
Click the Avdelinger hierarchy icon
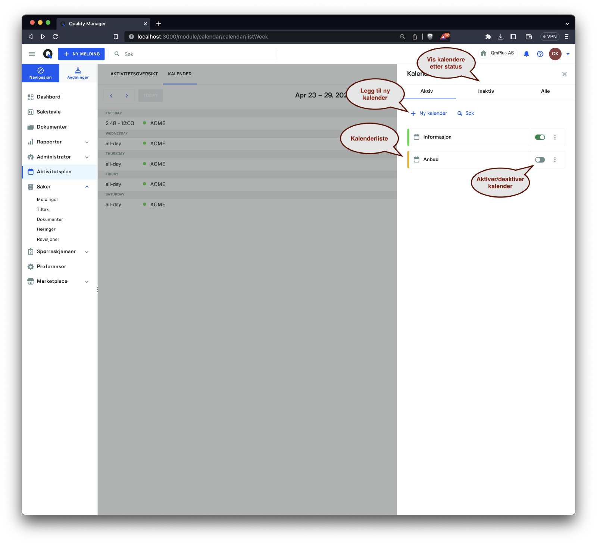[78, 71]
